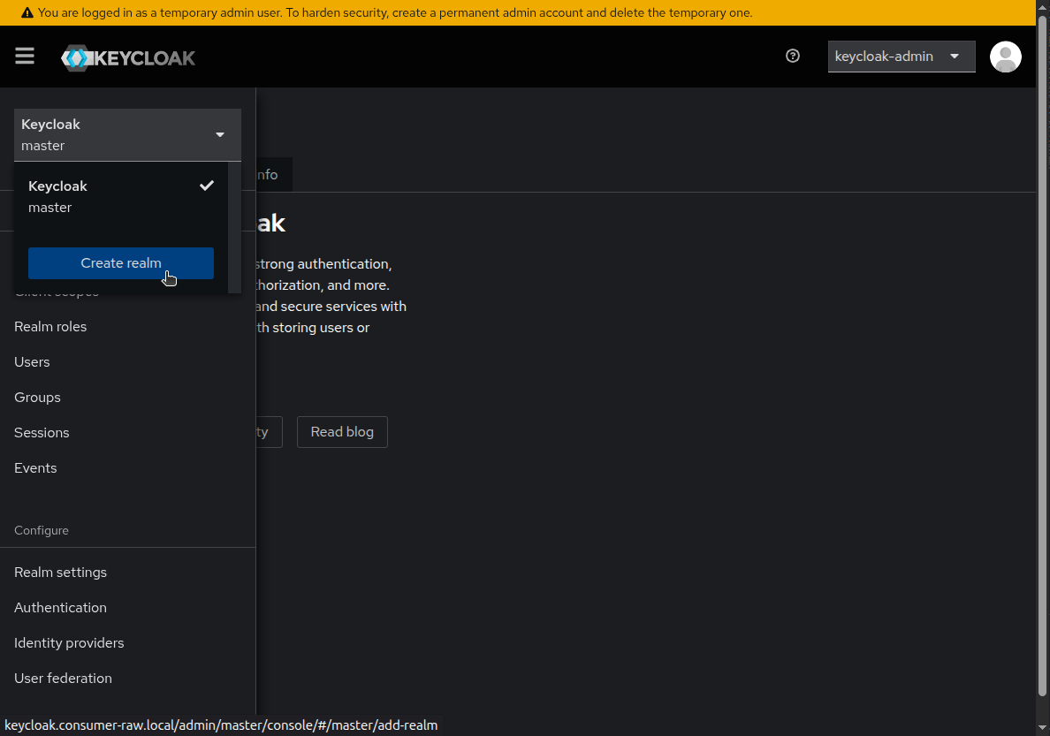Viewport: 1050px width, 736px height.
Task: Toggle the hamburger navigation menu
Action: click(x=25, y=57)
